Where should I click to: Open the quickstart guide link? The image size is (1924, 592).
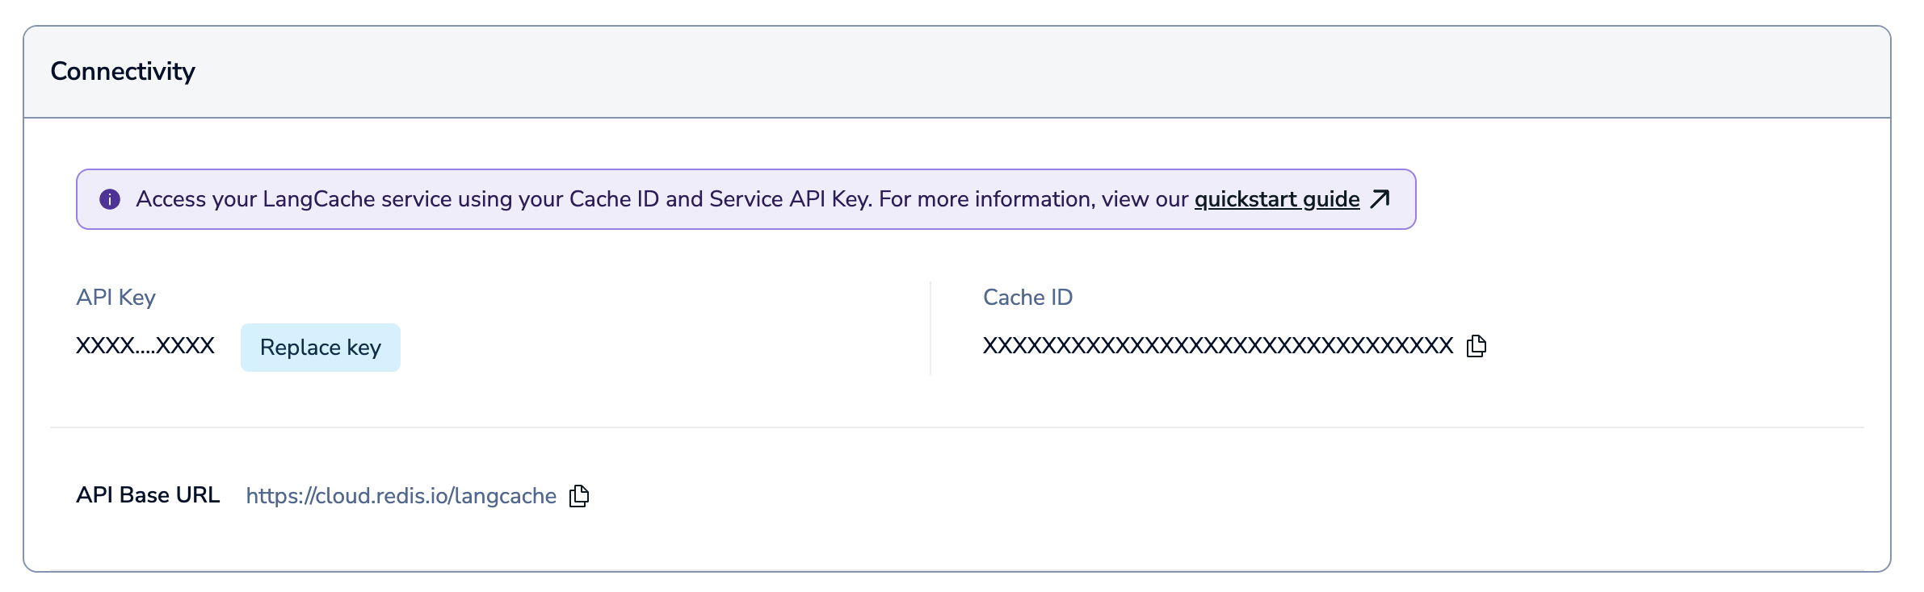[x=1277, y=199]
